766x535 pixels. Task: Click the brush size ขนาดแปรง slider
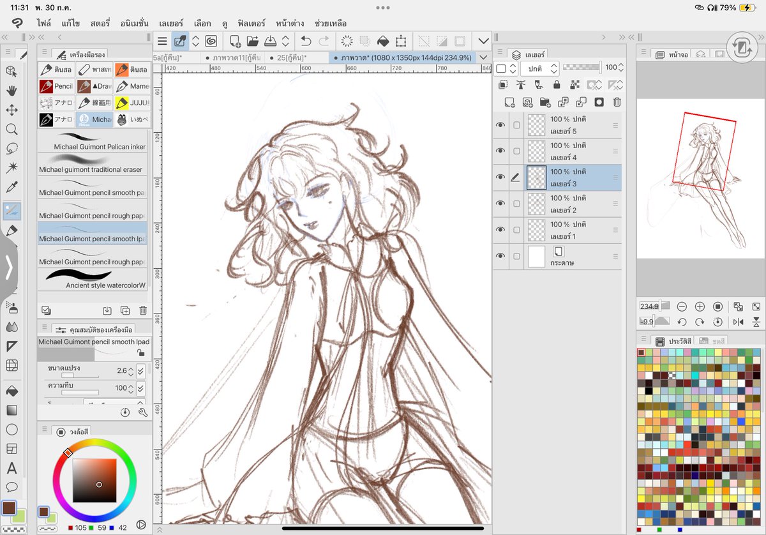[80, 375]
